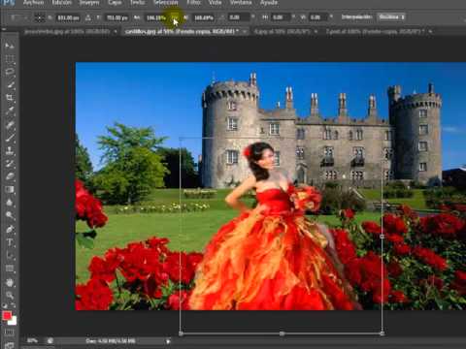The height and width of the screenshot is (349, 466).
Task: Select the Crop tool
Action: [10, 98]
